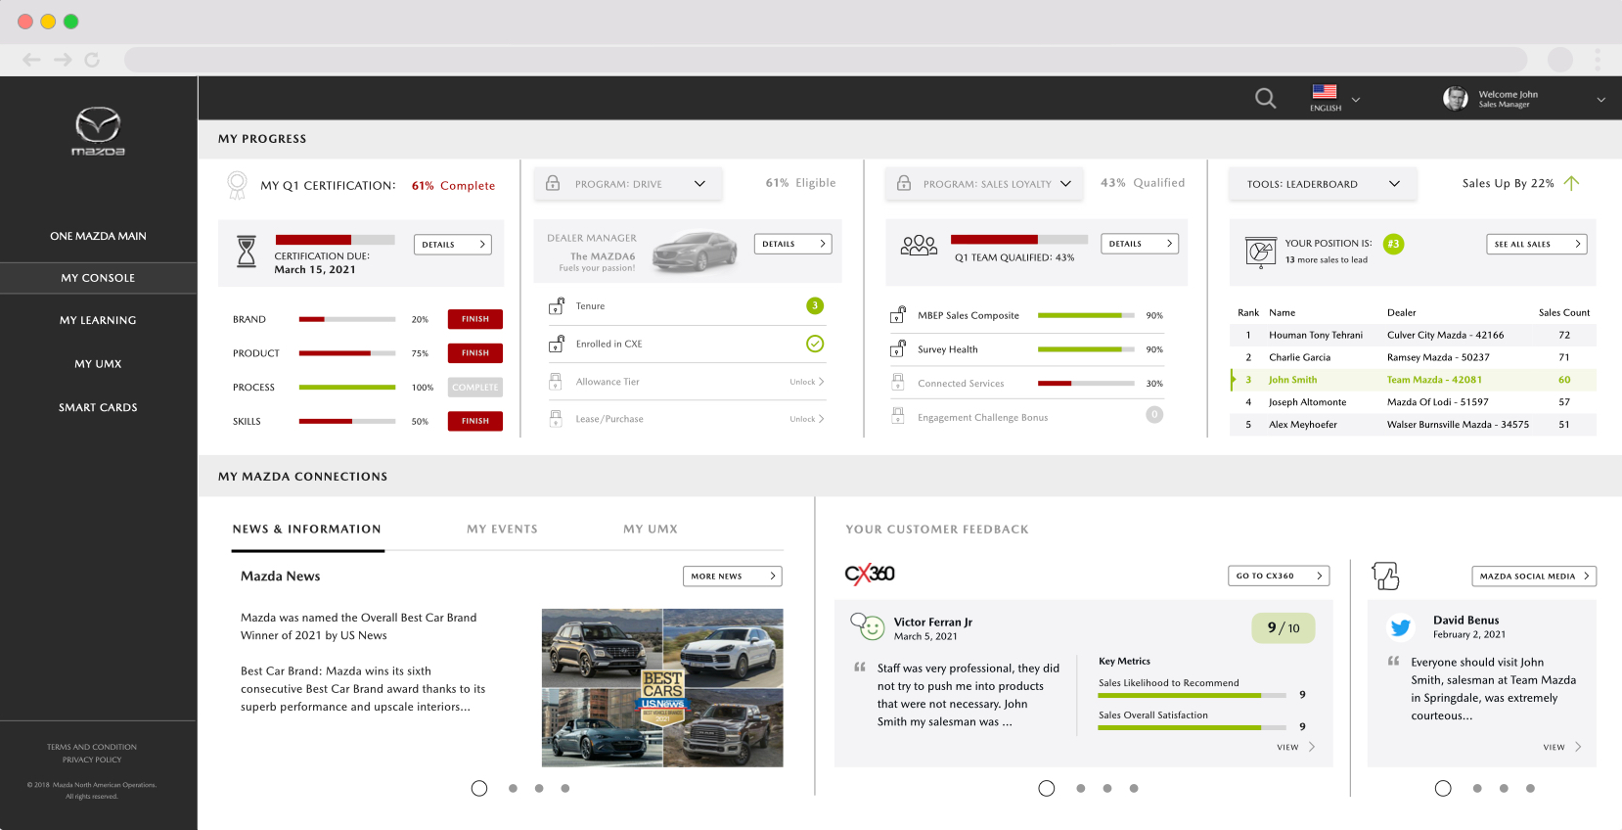
Task: Select first Mazda News carousel dot
Action: click(479, 788)
